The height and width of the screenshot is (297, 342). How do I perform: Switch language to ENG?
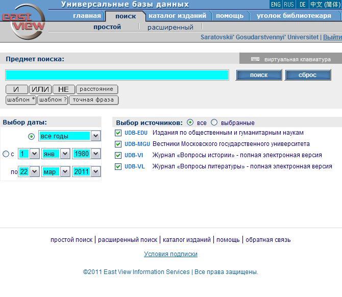(276, 5)
